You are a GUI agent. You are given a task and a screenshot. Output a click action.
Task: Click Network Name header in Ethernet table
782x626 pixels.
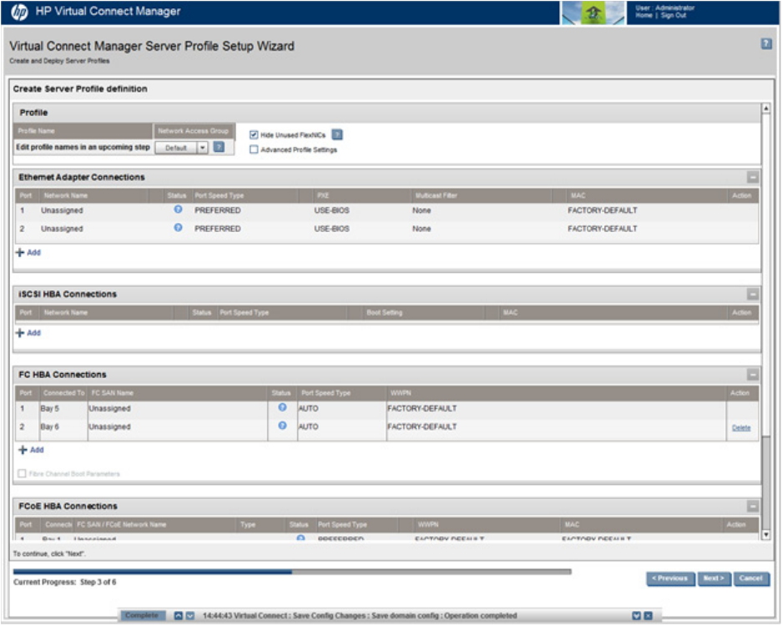click(65, 195)
